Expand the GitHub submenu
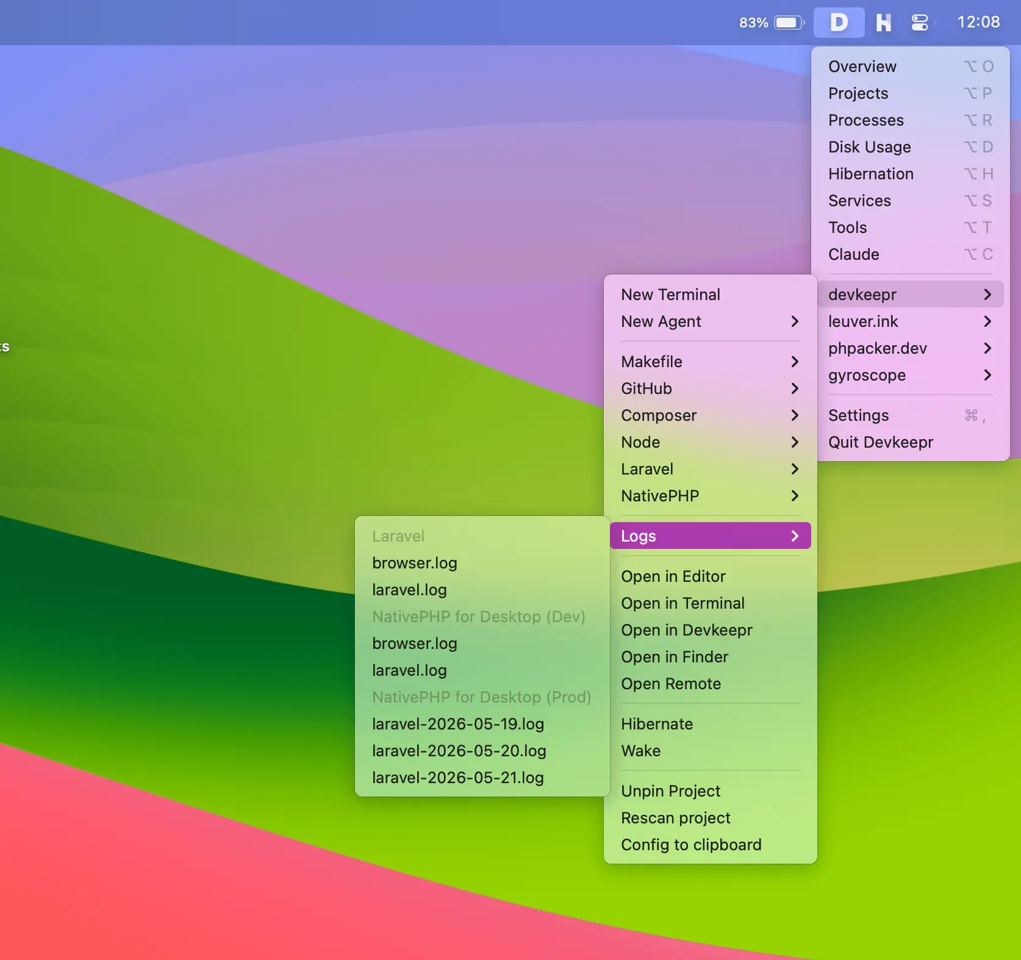The height and width of the screenshot is (960, 1021). coord(711,389)
